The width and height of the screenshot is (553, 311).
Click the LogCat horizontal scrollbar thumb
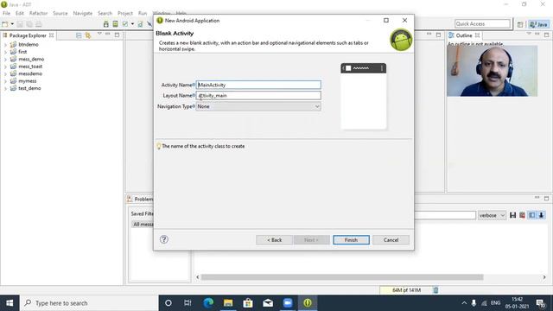point(342,277)
